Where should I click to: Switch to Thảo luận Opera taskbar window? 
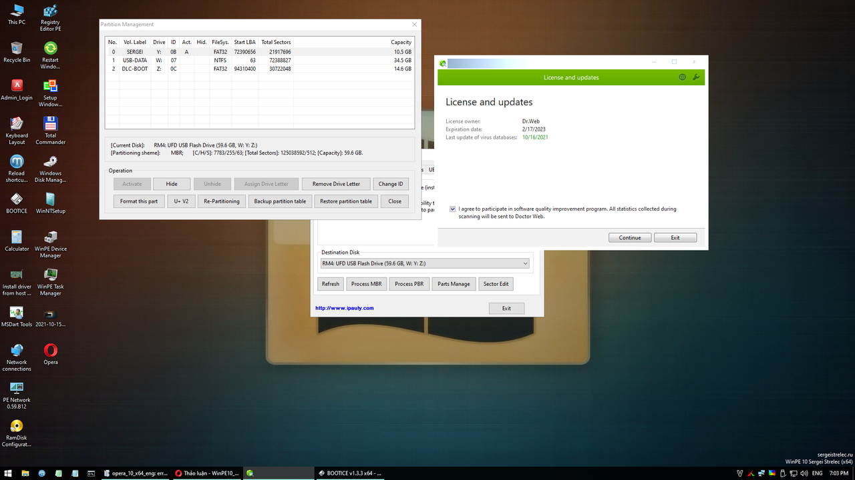[x=207, y=473]
